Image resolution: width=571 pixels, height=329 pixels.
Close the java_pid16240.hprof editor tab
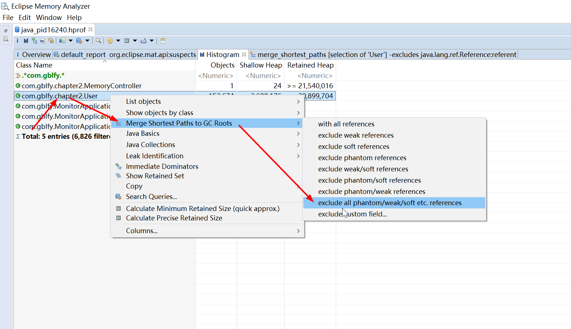[90, 29]
